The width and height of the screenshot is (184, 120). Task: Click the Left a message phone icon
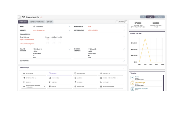tap(132, 83)
